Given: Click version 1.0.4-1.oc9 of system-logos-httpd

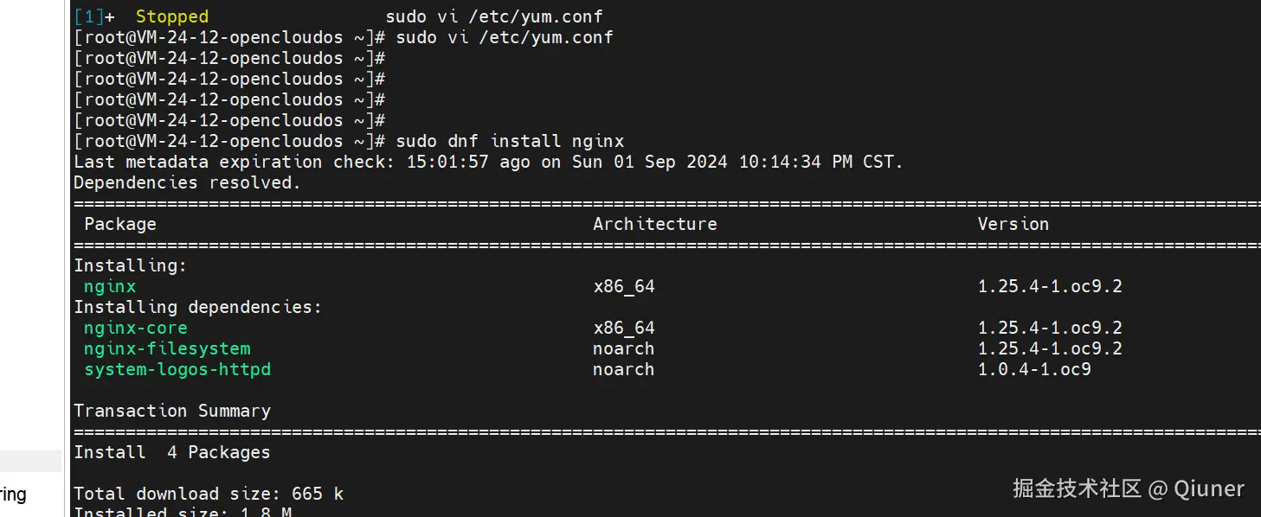Looking at the screenshot, I should [1034, 369].
